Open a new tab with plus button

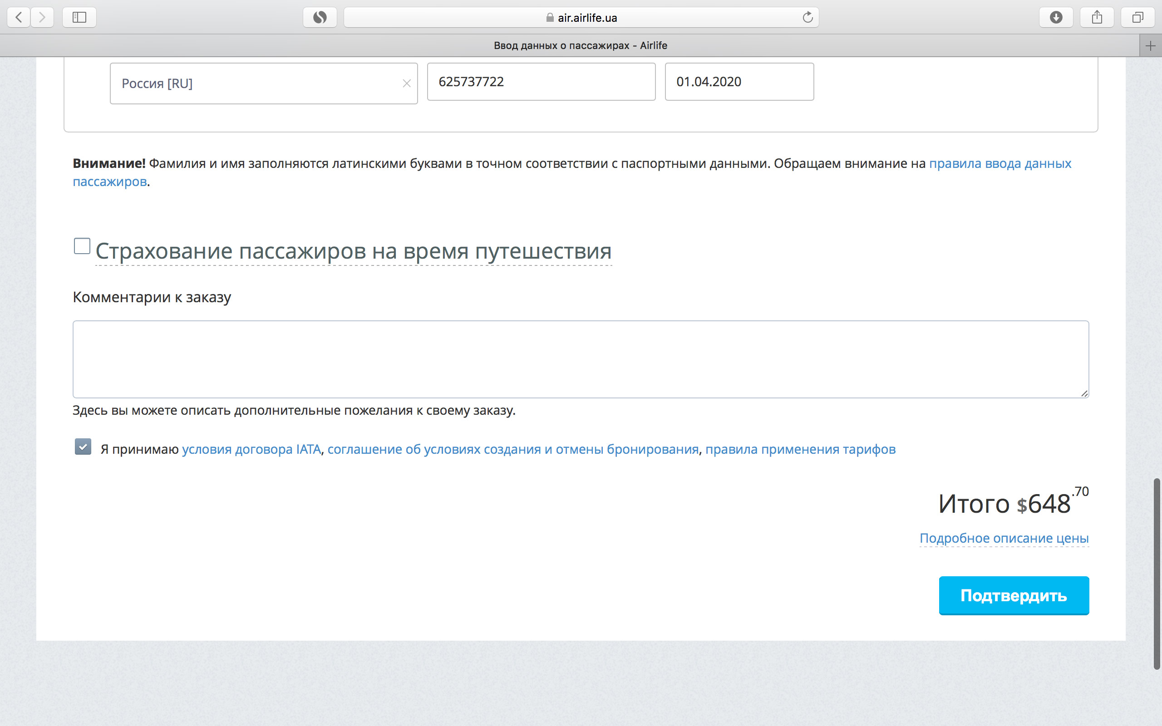(1151, 46)
